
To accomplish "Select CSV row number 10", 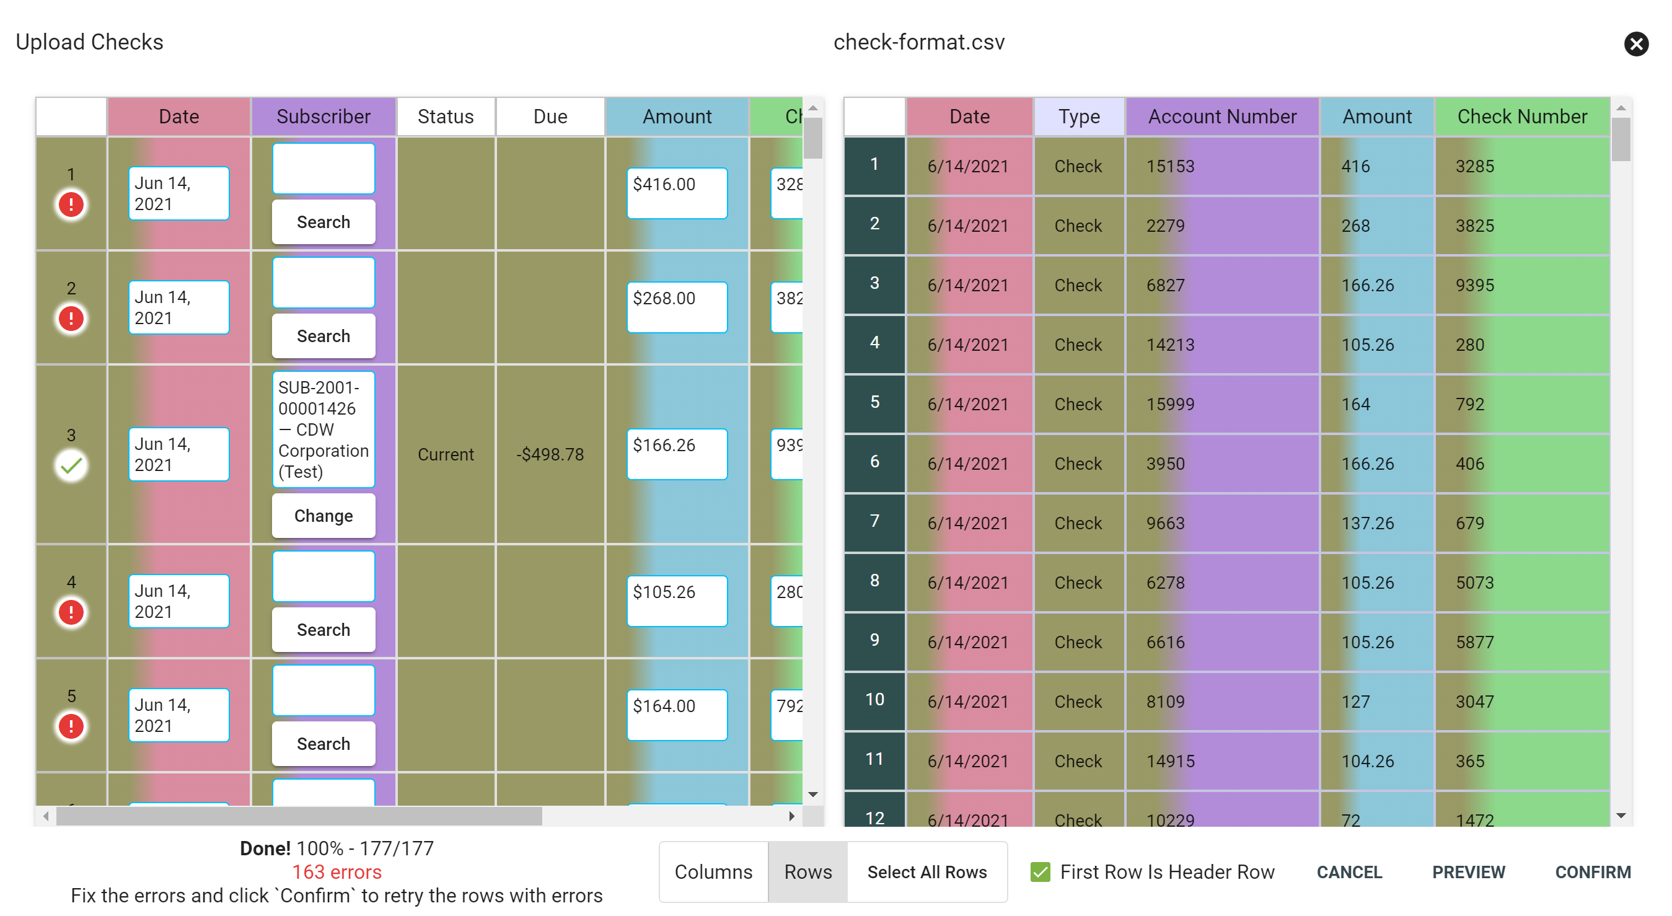I will [874, 701].
